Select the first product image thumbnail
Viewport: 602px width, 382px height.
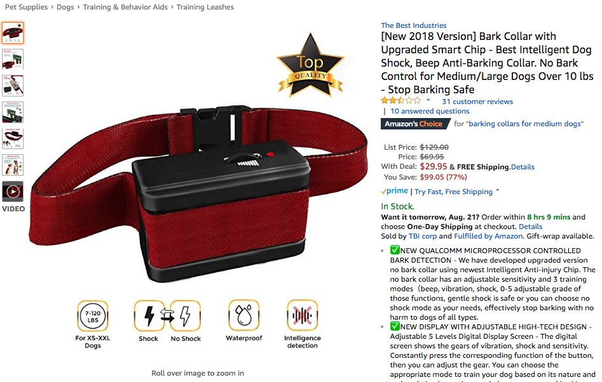(x=13, y=33)
